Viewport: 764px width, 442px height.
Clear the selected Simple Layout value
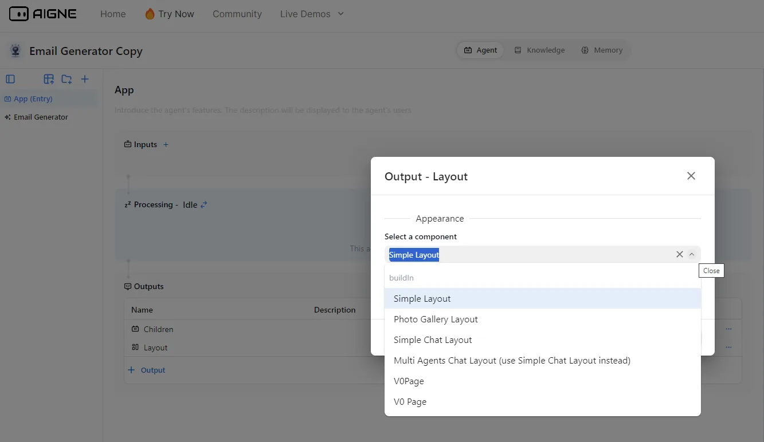click(680, 254)
